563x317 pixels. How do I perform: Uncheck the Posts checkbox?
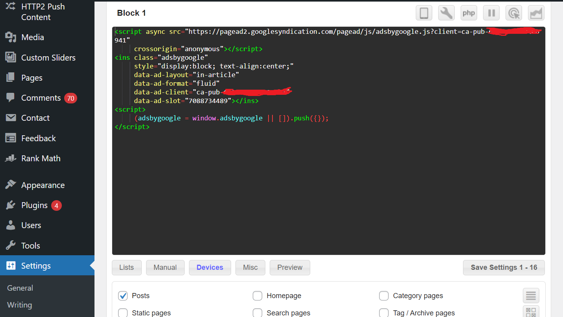(123, 296)
